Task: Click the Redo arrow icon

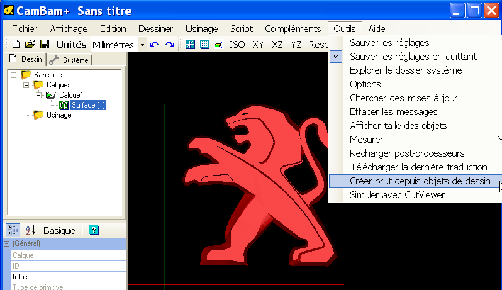Action: [169, 45]
